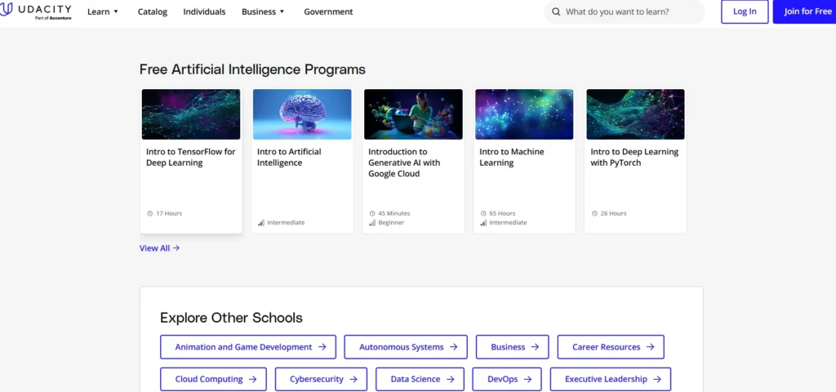Click the arrow in Data Science button

coord(450,379)
